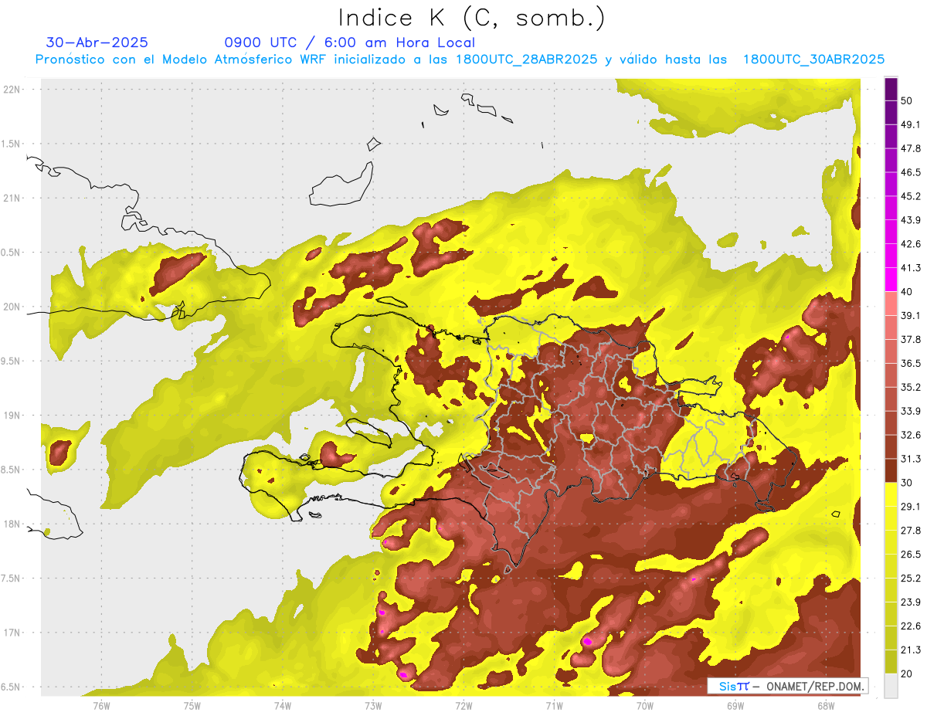Click the colorbar value '50'
The height and width of the screenshot is (716, 927).
click(x=906, y=100)
